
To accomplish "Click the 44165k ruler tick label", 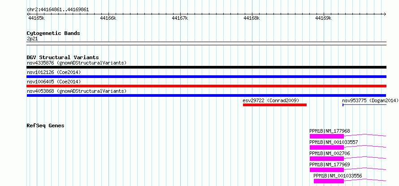I will tap(36, 18).
